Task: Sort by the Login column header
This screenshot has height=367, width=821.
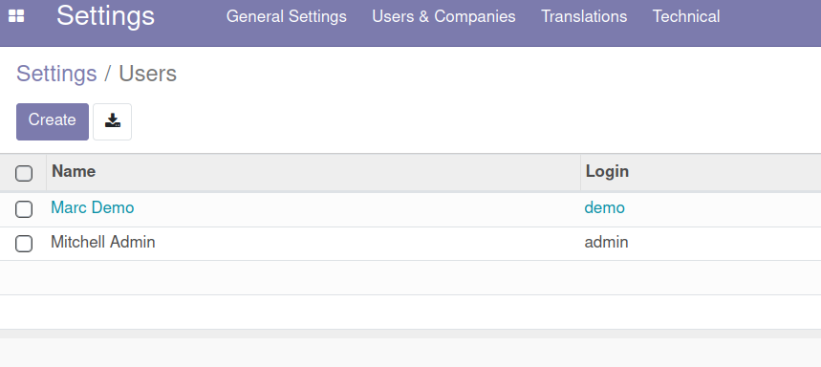Action: point(701,172)
